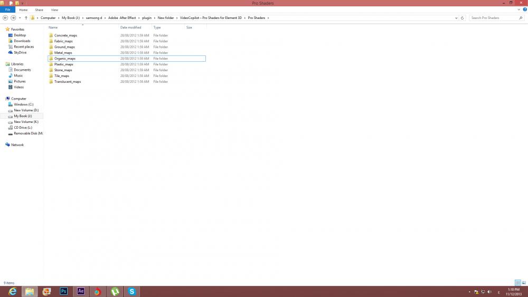Open recent locations dropdown arrow

(x=20, y=18)
